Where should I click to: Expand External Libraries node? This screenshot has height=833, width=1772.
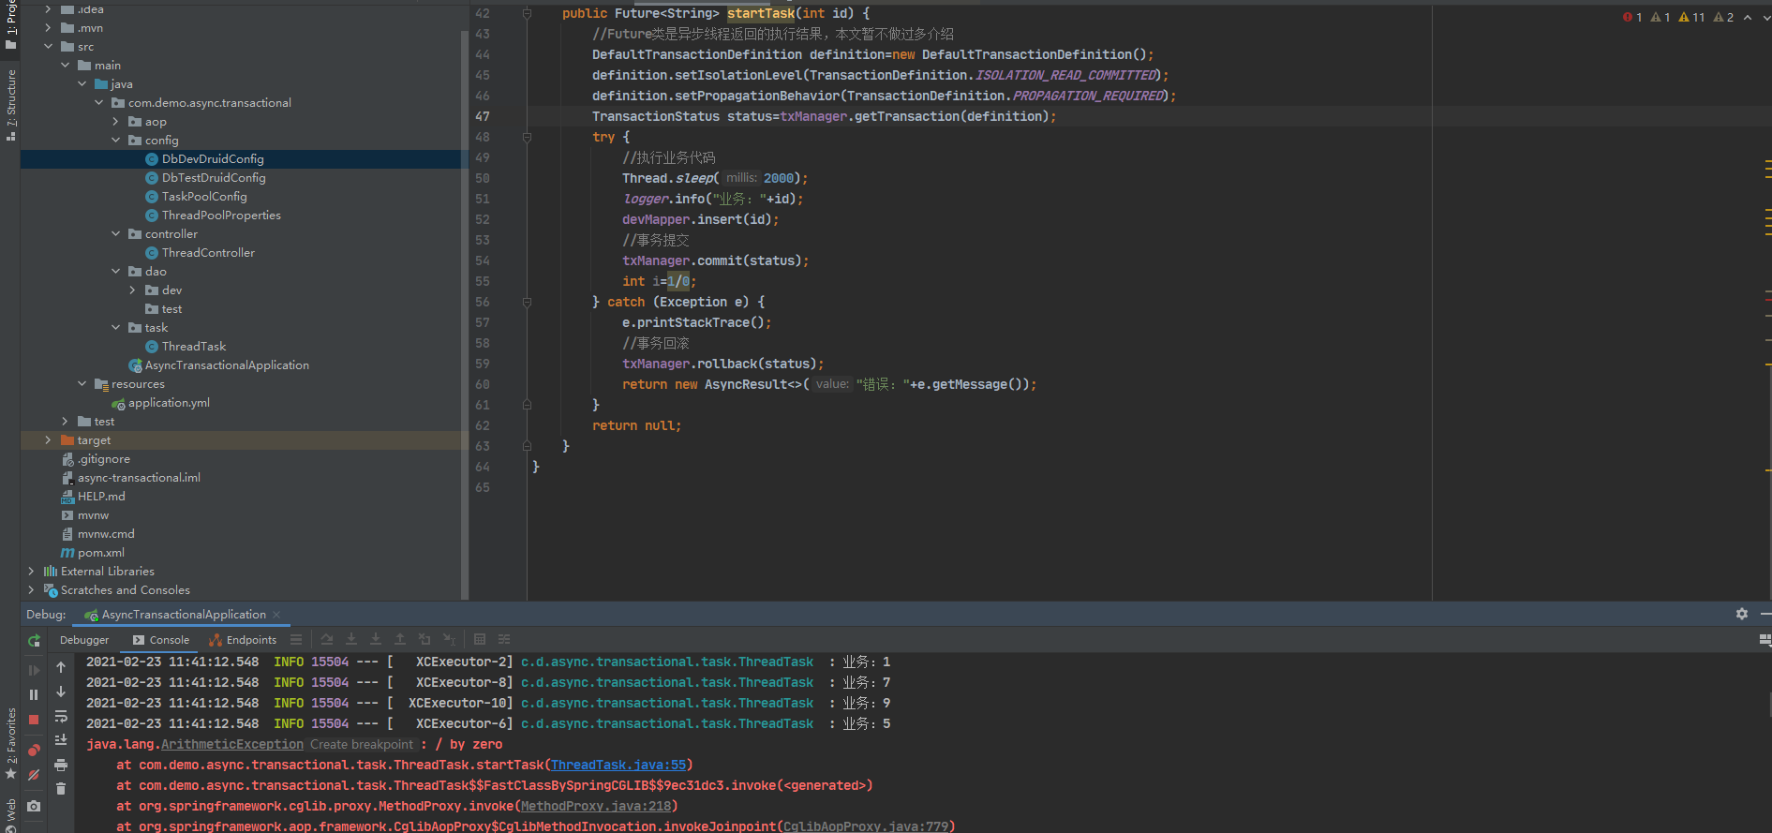(31, 572)
